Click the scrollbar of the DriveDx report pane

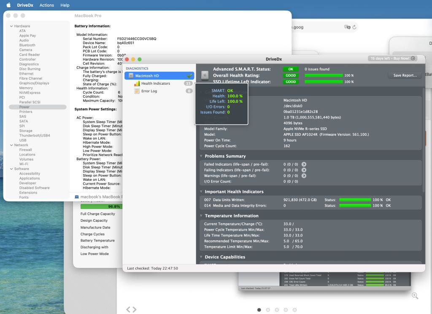(x=423, y=140)
